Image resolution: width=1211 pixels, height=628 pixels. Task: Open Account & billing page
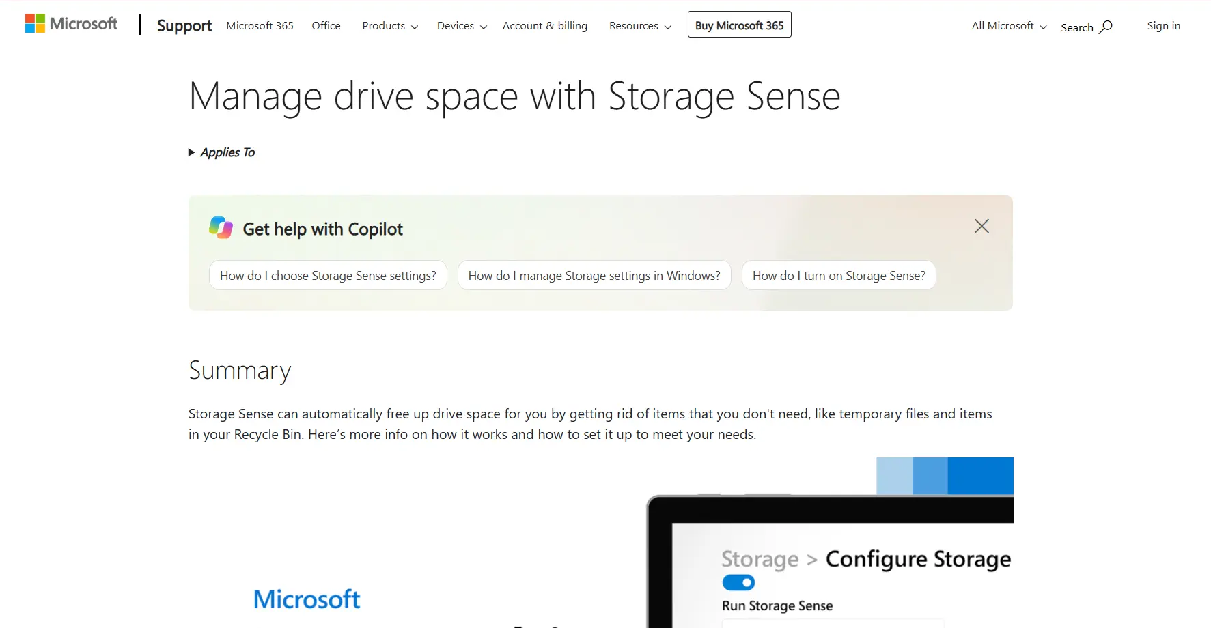click(545, 26)
